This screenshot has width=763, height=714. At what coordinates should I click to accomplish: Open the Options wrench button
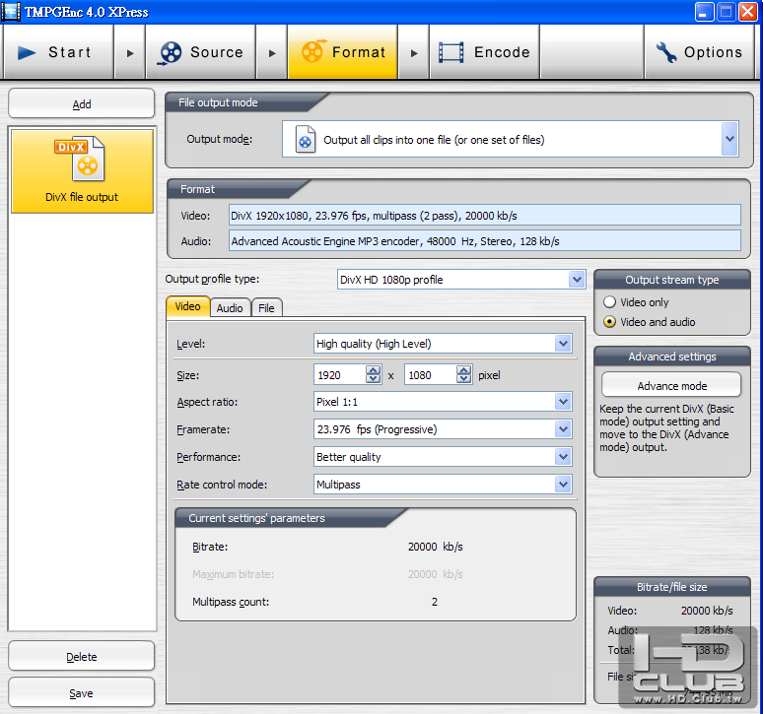point(699,52)
